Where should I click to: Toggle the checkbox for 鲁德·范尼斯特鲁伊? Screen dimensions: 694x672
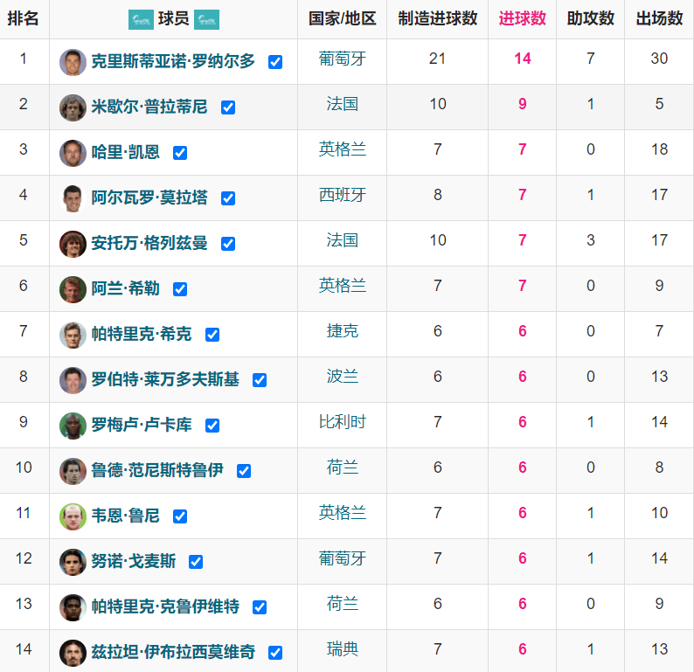pos(244,471)
